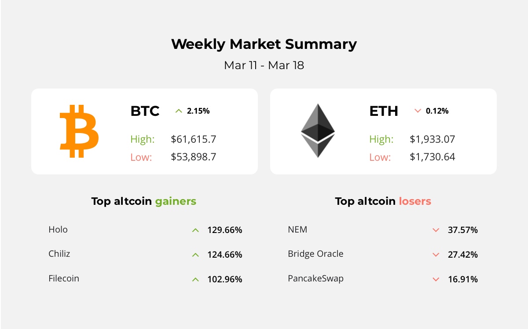The image size is (528, 329).
Task: Click the red down arrow for NEM
Action: [436, 230]
